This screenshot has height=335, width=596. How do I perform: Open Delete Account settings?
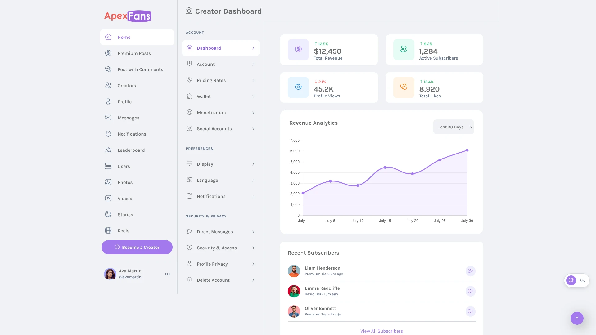point(221,280)
